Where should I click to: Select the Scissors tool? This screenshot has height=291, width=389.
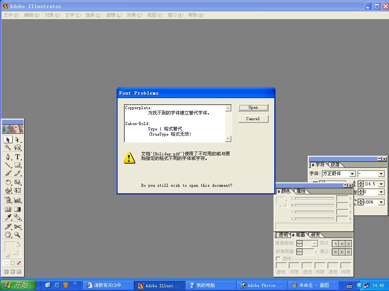point(17,227)
